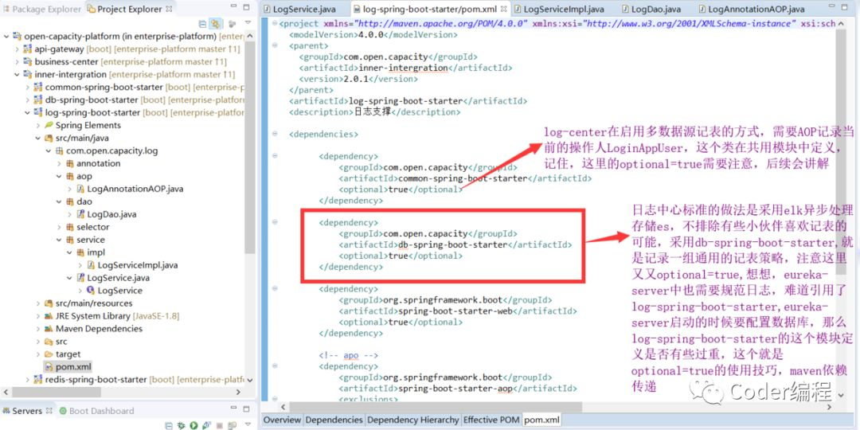Open the Servers view menu triangle
Screen dimensions: 860x430
[x=248, y=425]
